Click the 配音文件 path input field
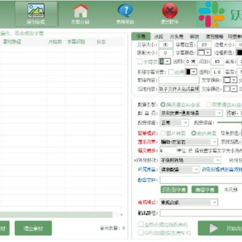Viewport: 242px width, 242px height. [x=201, y=179]
